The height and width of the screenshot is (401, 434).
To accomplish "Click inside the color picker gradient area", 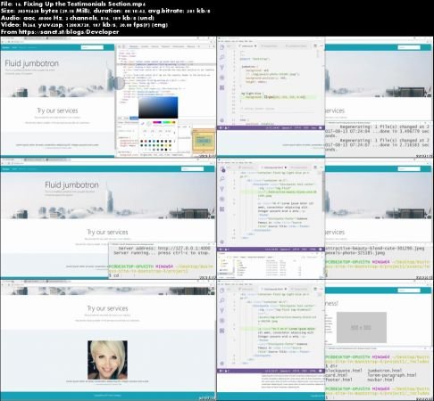I will [158, 108].
